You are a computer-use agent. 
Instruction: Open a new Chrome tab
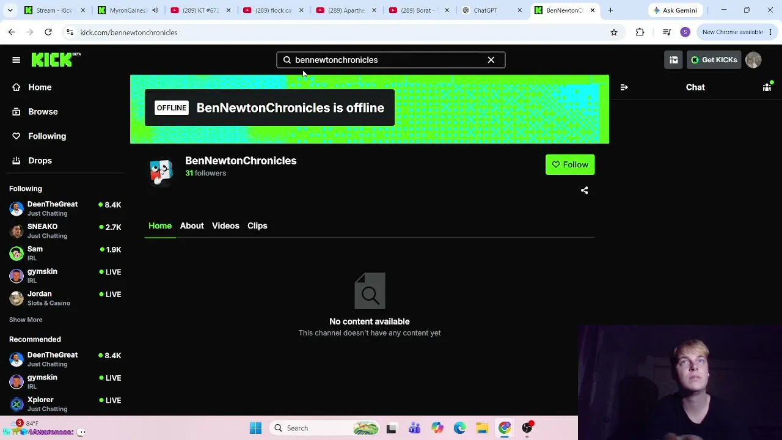click(x=610, y=10)
